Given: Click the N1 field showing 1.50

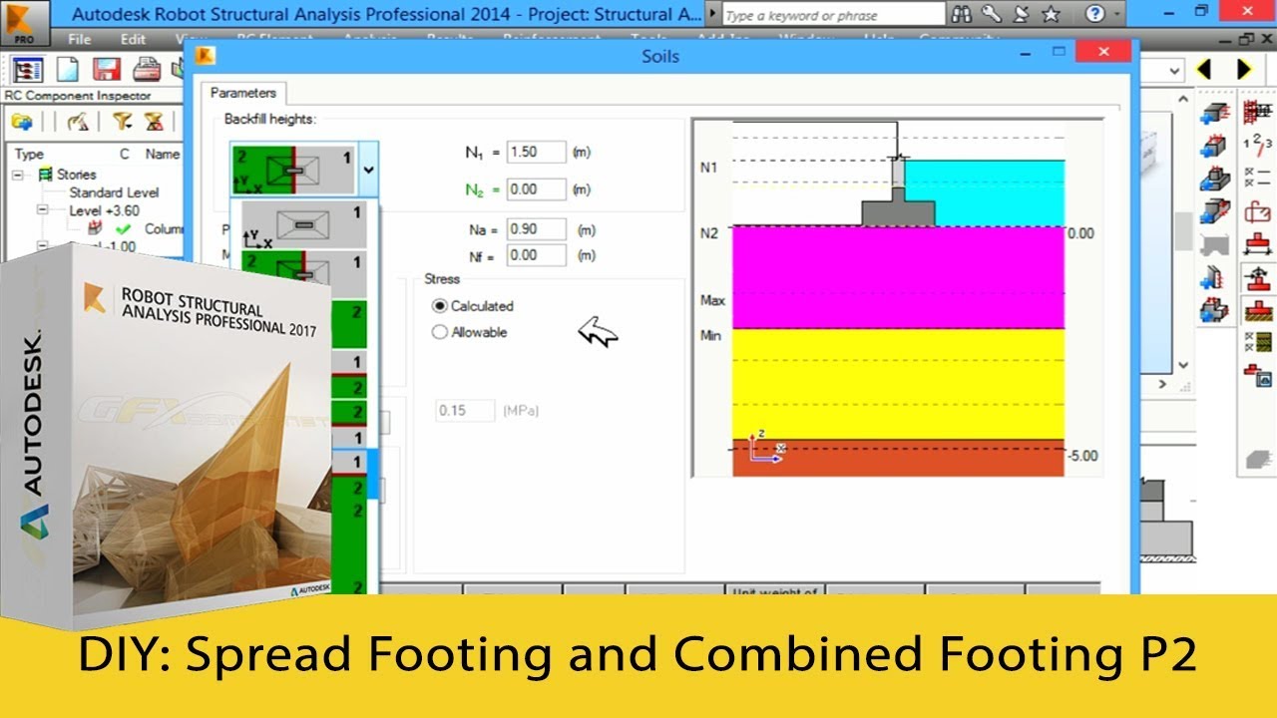Looking at the screenshot, I should 536,153.
